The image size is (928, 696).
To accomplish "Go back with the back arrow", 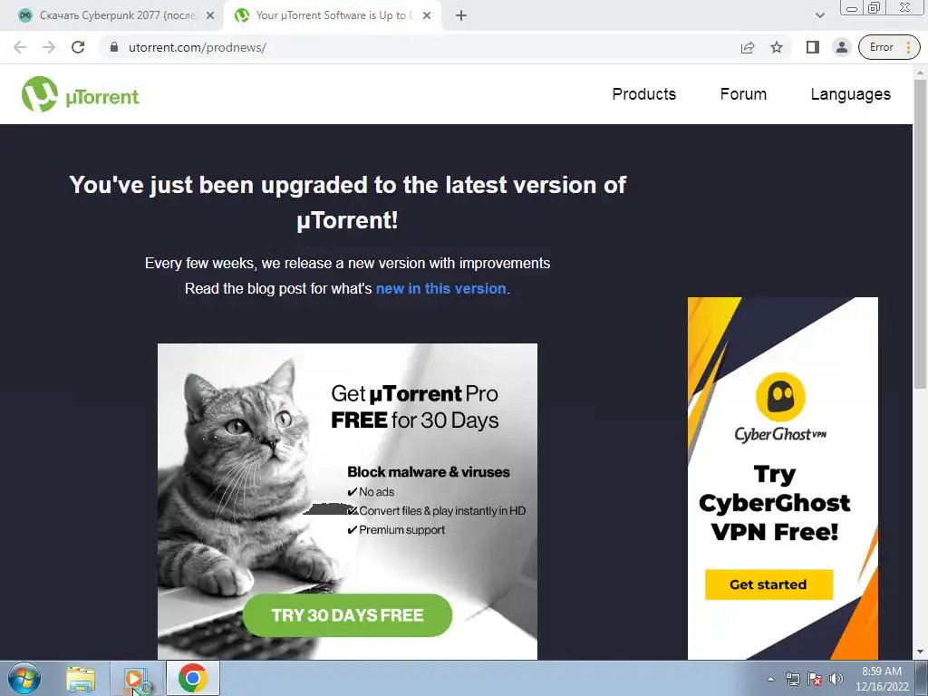I will click(20, 47).
